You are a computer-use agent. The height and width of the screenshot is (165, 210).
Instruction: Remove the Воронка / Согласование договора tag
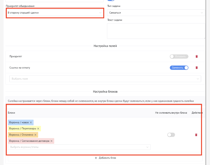pyautogui.click(x=52, y=141)
